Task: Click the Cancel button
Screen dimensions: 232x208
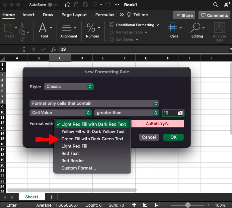Action: [x=149, y=137]
